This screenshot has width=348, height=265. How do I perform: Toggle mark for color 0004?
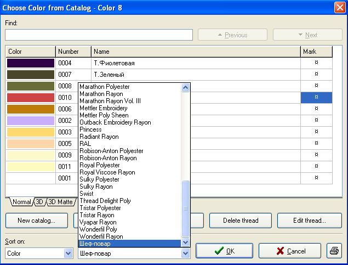point(316,63)
